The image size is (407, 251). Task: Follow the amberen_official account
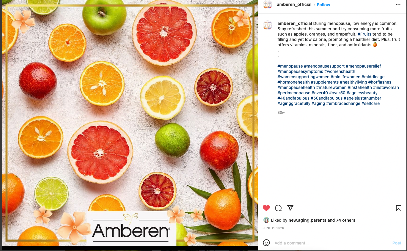(x=323, y=5)
